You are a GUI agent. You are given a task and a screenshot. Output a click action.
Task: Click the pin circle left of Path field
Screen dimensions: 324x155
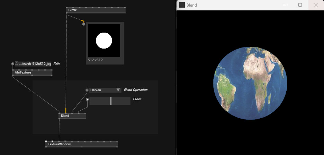point(13,64)
